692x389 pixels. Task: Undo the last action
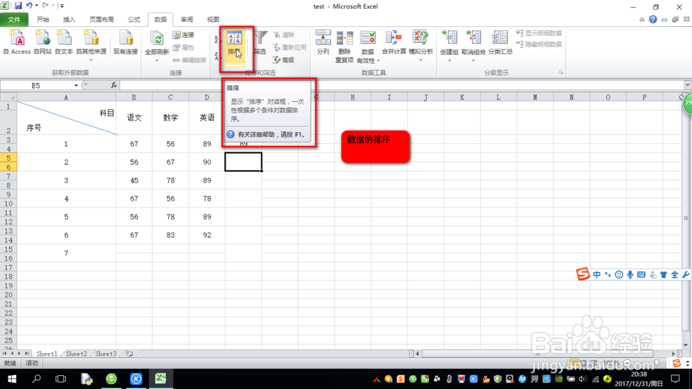[x=29, y=6]
